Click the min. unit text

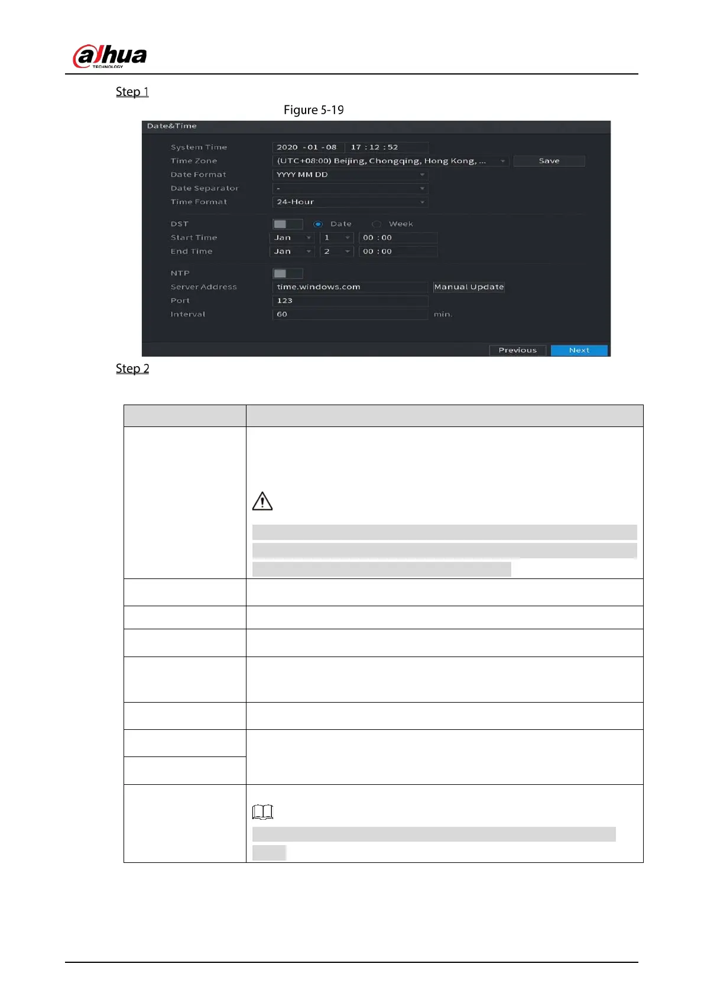tap(443, 314)
